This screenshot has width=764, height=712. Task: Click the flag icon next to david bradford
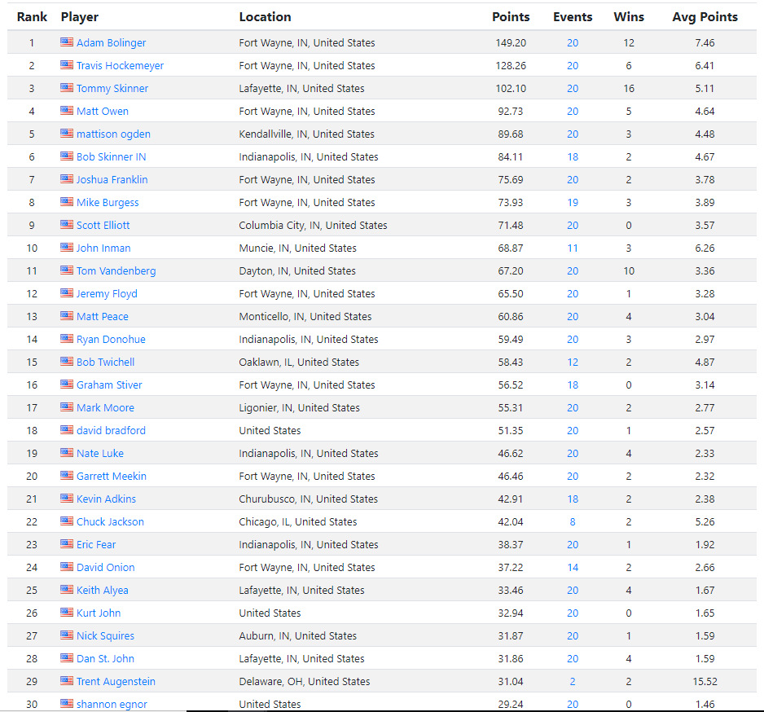click(x=67, y=430)
